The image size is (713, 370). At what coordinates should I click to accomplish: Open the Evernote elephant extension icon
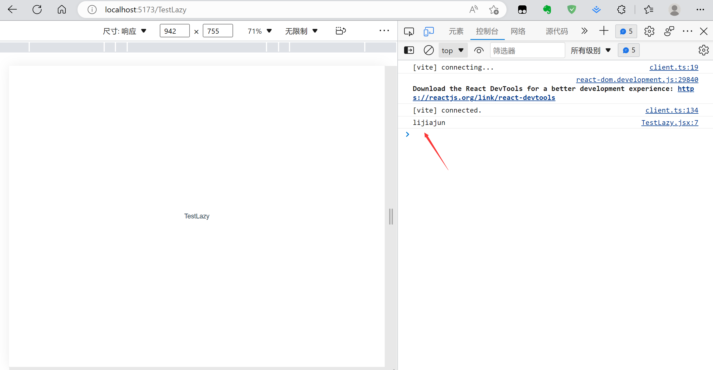tap(547, 10)
